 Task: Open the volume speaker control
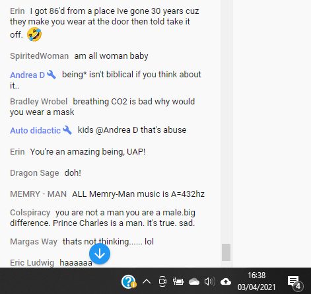(209, 281)
